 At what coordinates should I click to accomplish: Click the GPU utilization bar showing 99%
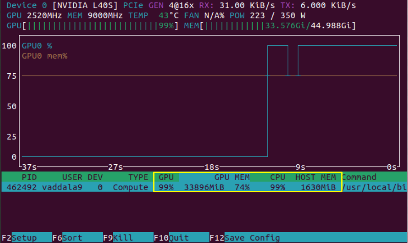tap(92, 26)
